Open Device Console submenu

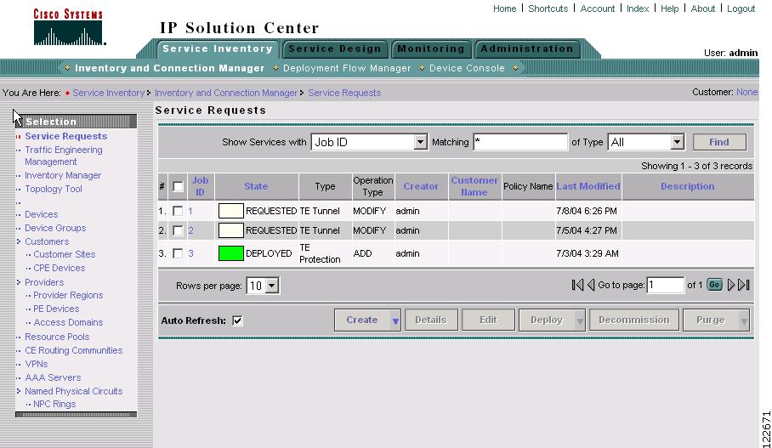click(467, 68)
